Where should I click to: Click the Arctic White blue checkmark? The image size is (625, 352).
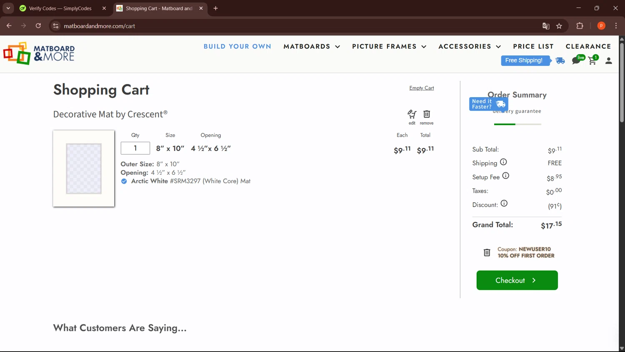coord(124,181)
